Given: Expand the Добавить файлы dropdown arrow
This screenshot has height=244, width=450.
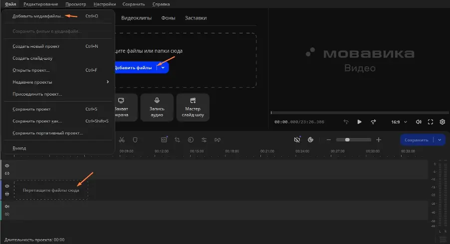Looking at the screenshot, I should 163,68.
